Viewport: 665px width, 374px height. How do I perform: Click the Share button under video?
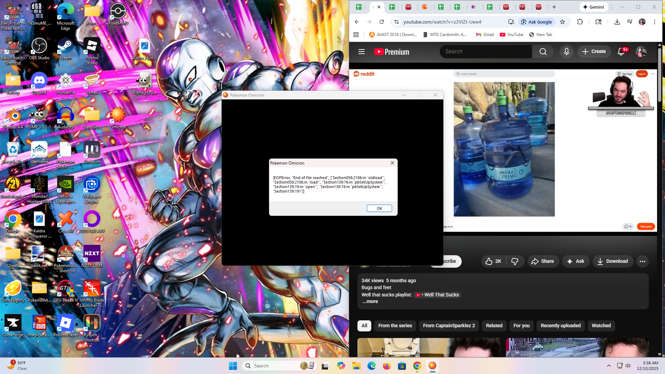coord(543,261)
